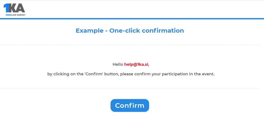Click the thick blue header divider bar
Viewport: 264px width, 123px height.
132,19
